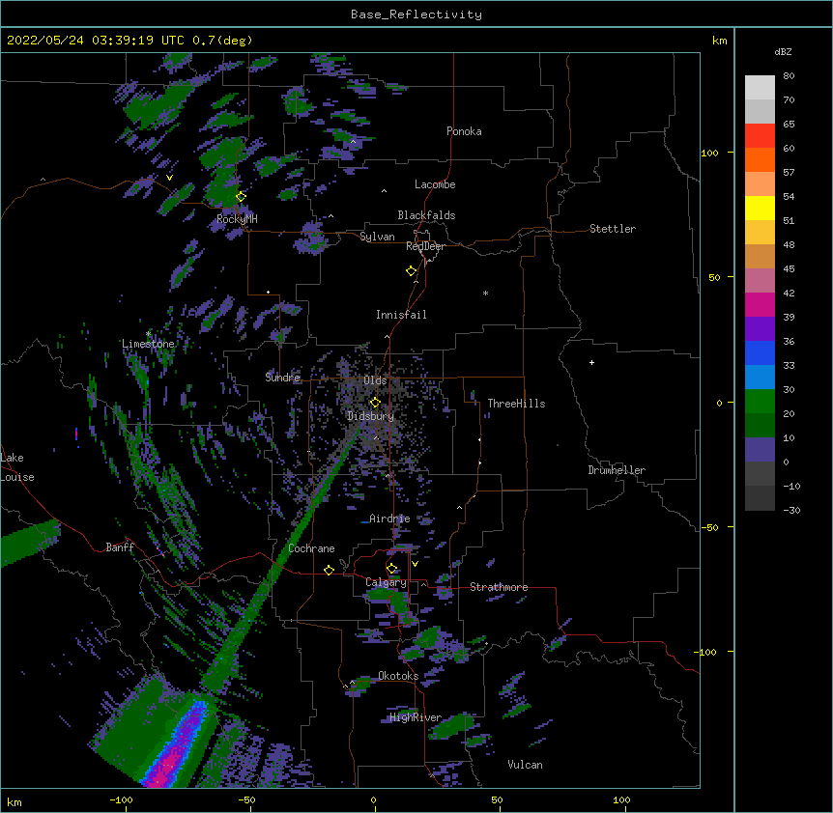Click the HighRiver town label
Screen dimensions: 833x813
coord(416,717)
